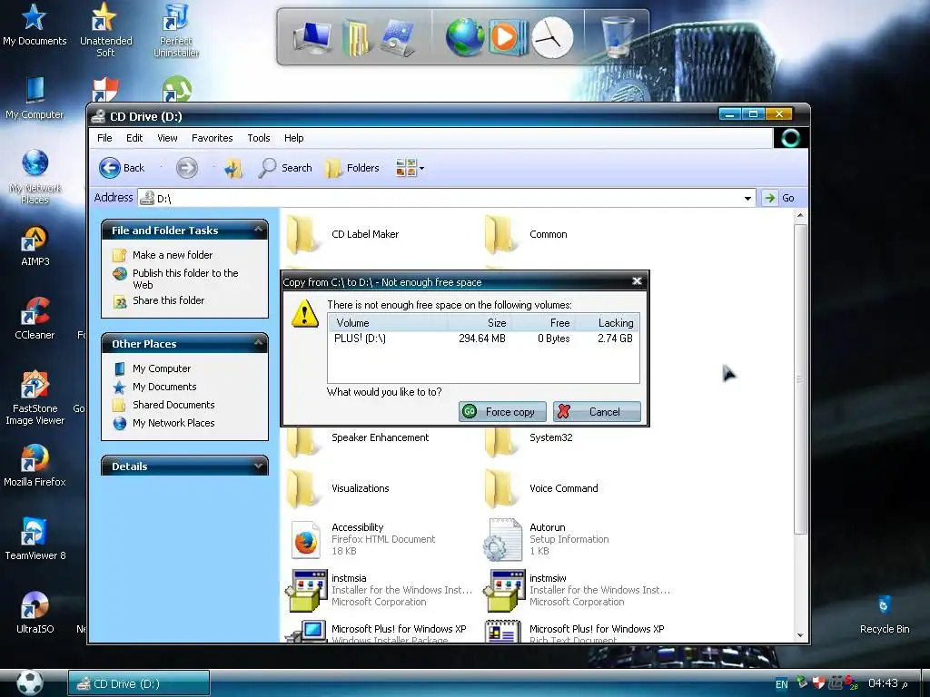930x697 pixels.
Task: Select the Common folder
Action: point(527,235)
